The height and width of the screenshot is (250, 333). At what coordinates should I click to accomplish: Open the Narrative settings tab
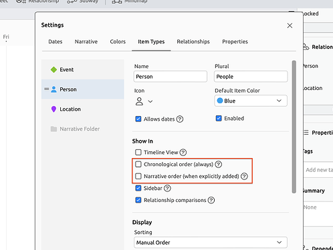coord(86,41)
